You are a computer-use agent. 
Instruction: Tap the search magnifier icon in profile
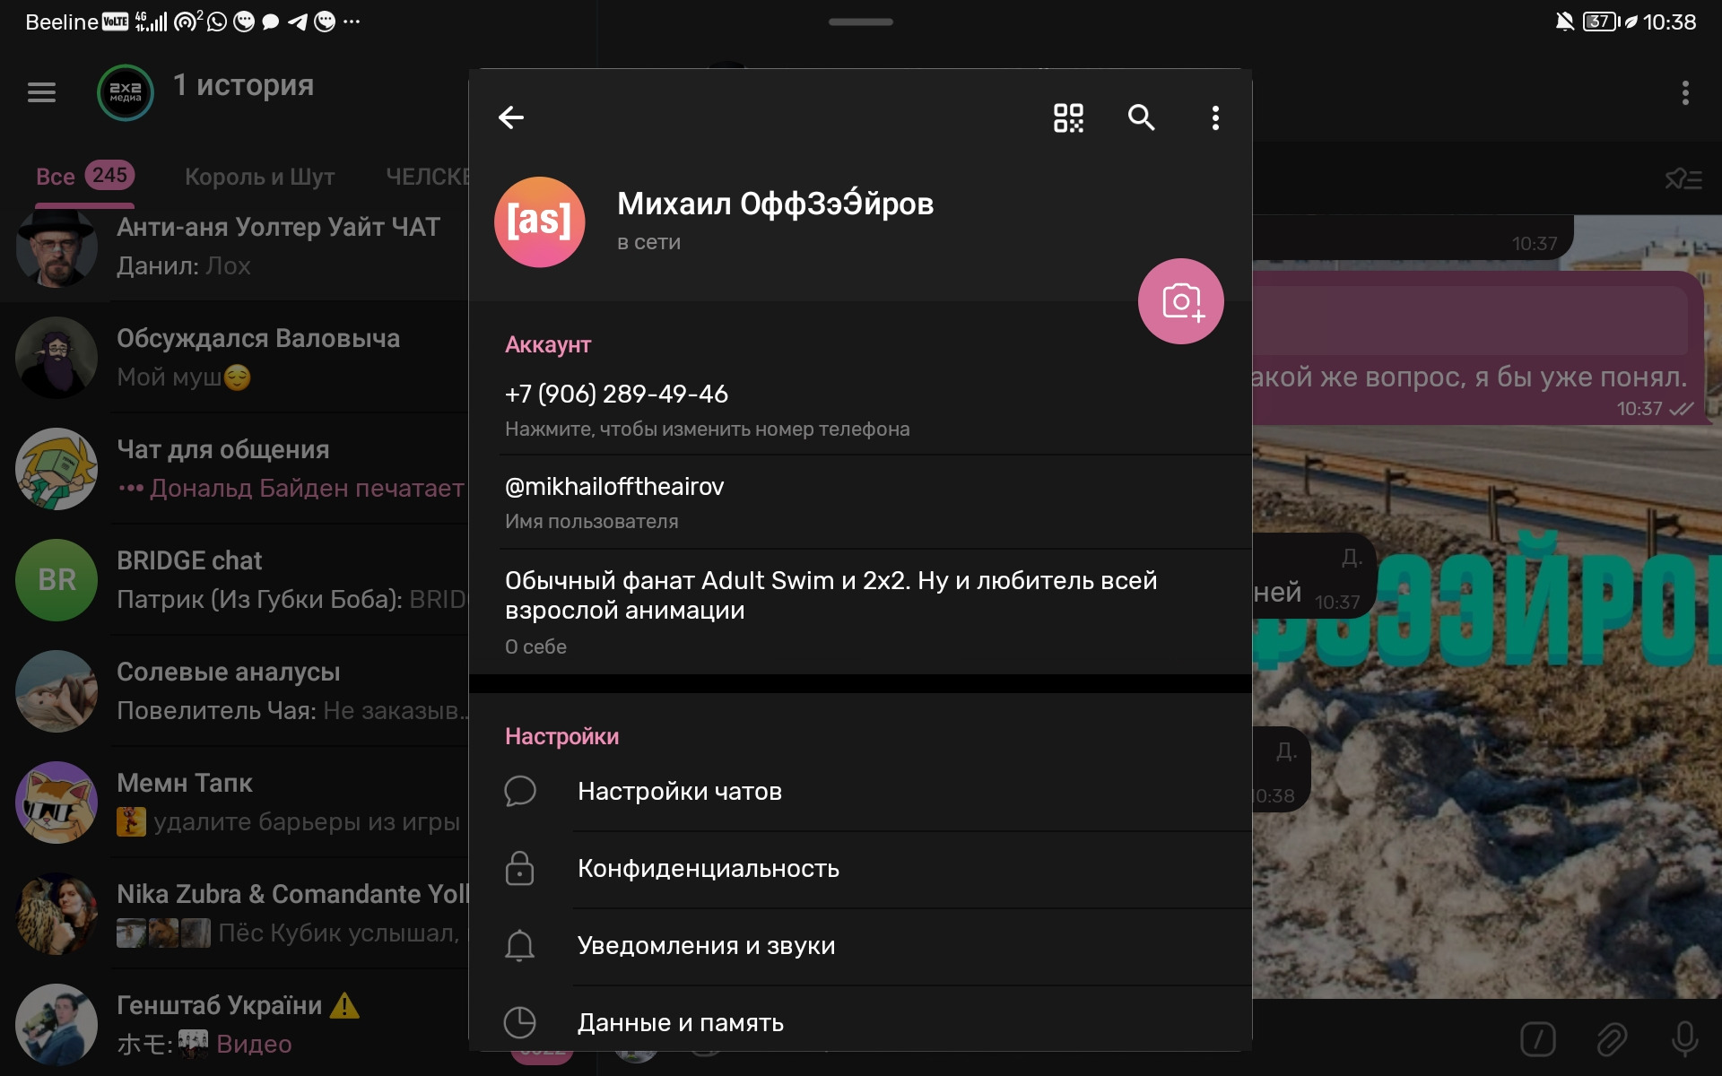point(1141,117)
